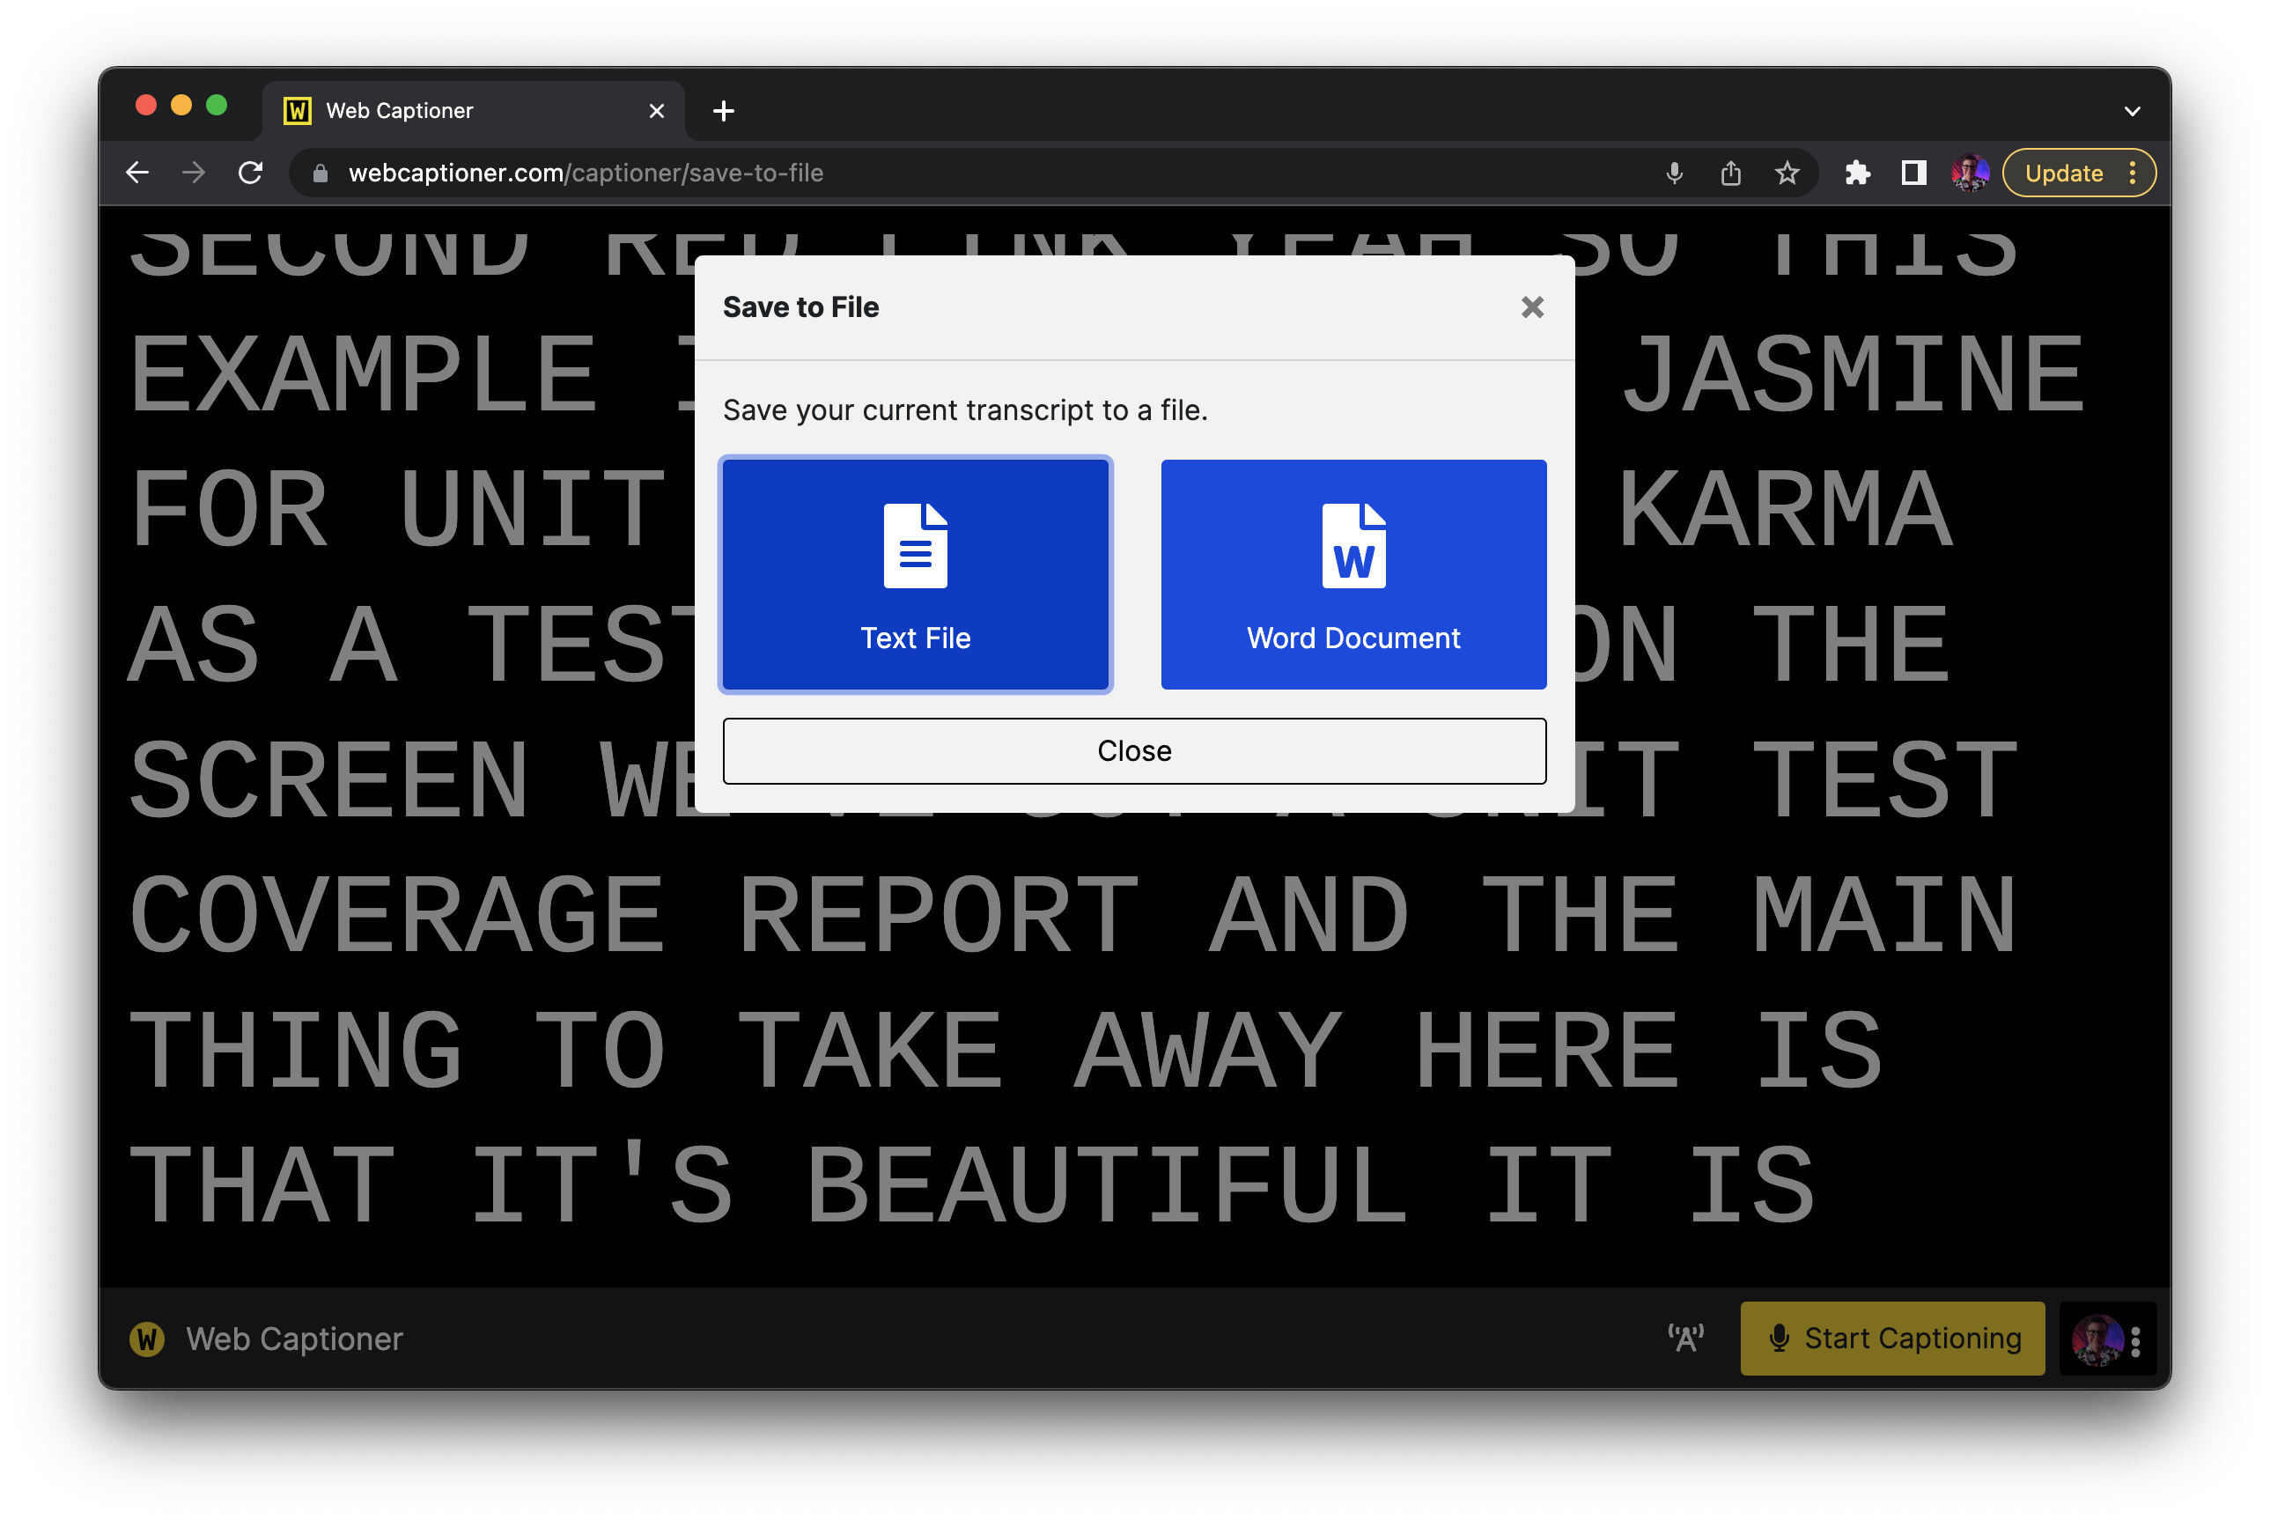This screenshot has height=1520, width=2270.
Task: Toggle the browser side panel
Action: pyautogui.click(x=1913, y=173)
